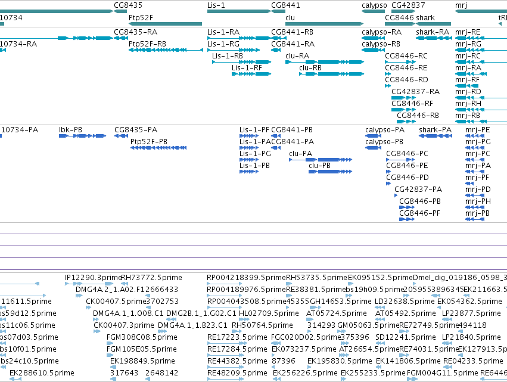Select EST EK256226.5prime
Viewport: 507px width, 382px height.
305,374
